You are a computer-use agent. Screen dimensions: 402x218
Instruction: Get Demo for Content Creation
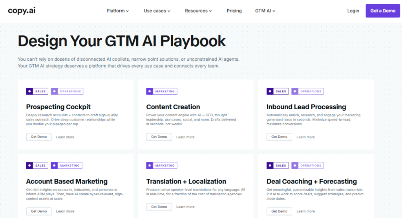click(x=159, y=137)
